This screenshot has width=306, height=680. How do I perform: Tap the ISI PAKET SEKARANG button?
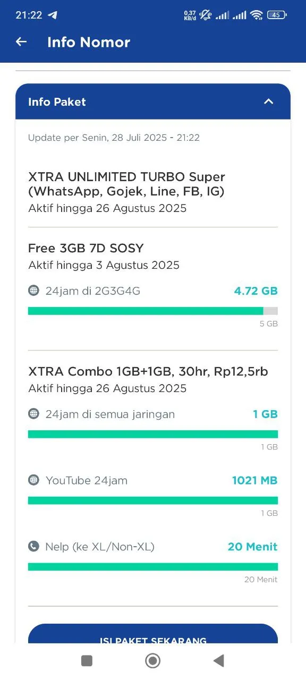point(153,634)
